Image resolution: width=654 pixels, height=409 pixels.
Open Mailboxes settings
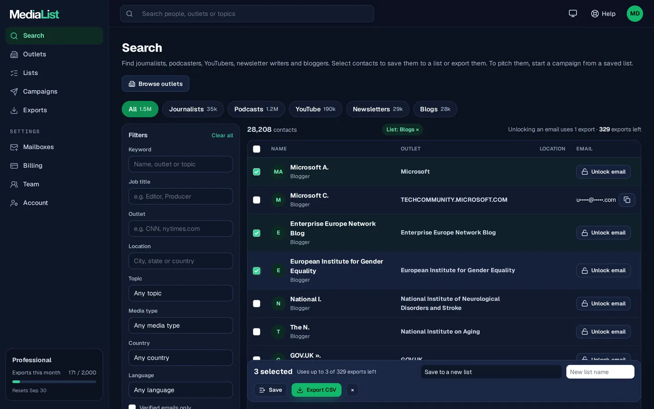[x=54, y=147]
